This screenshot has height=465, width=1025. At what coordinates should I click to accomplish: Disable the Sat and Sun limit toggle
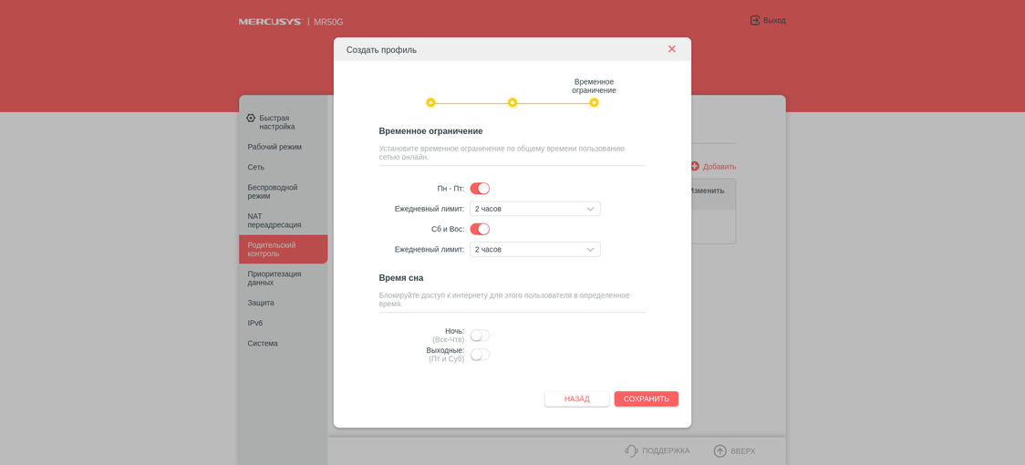click(480, 229)
